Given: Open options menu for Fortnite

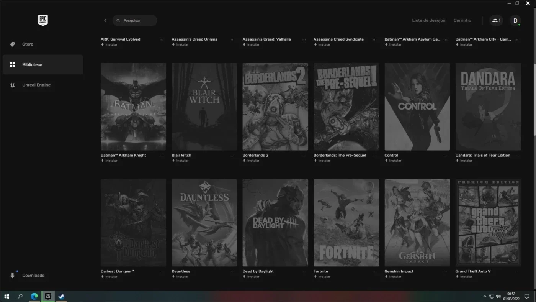Looking at the screenshot, I should coord(374,272).
